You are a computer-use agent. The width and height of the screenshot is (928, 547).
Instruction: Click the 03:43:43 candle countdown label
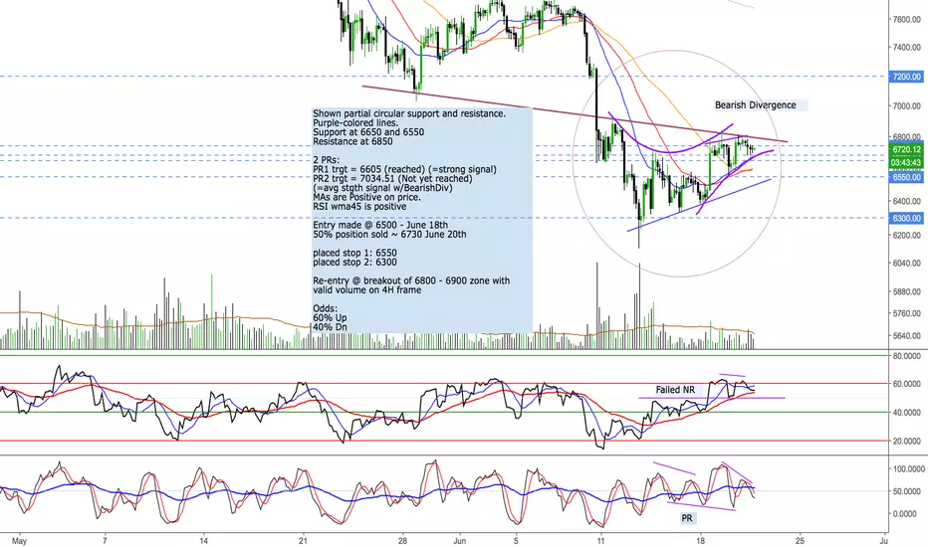908,163
